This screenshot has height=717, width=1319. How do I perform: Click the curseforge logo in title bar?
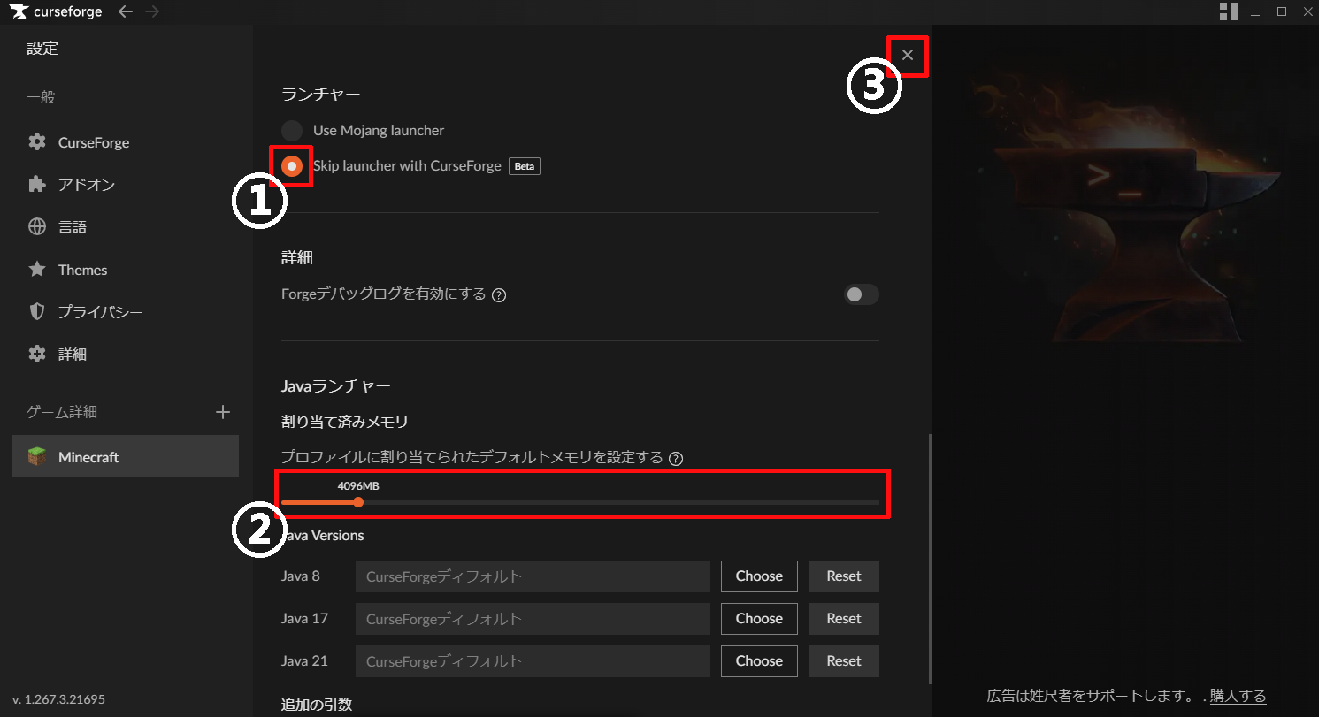coord(56,12)
